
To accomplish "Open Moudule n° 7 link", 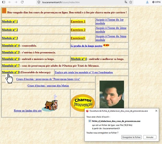I will [11, 66].
